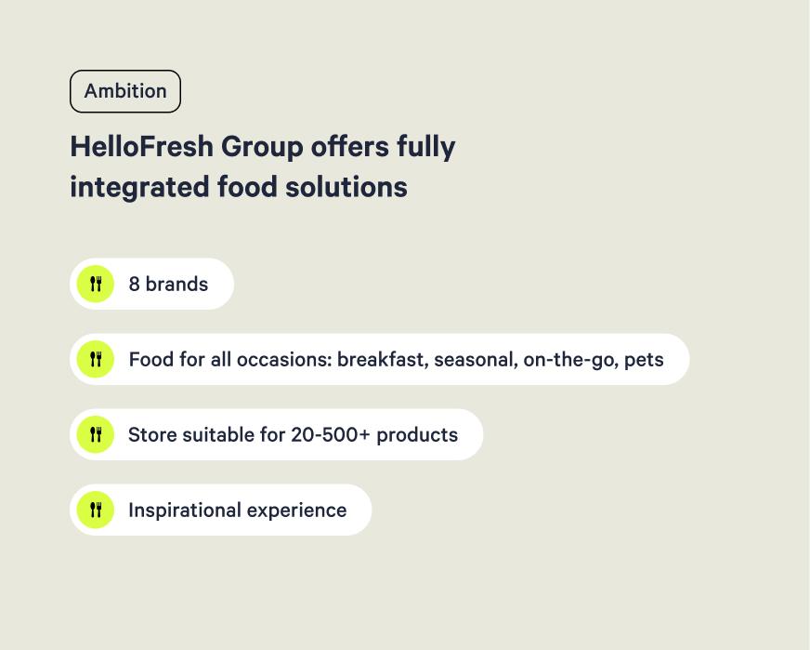The width and height of the screenshot is (810, 650).
Task: Click the "integrated food solutions" heading line
Action: coord(239,187)
